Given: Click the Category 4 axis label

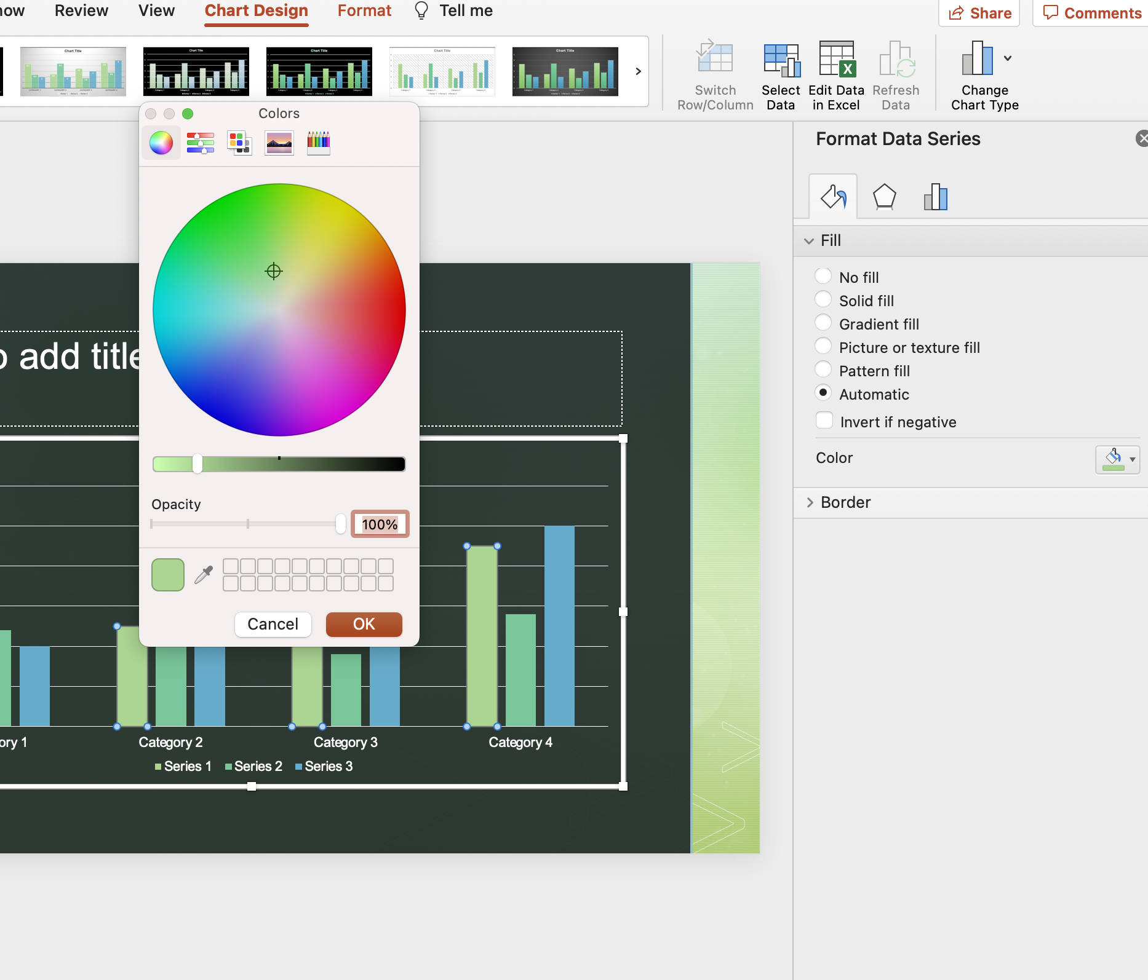Looking at the screenshot, I should click(x=520, y=742).
